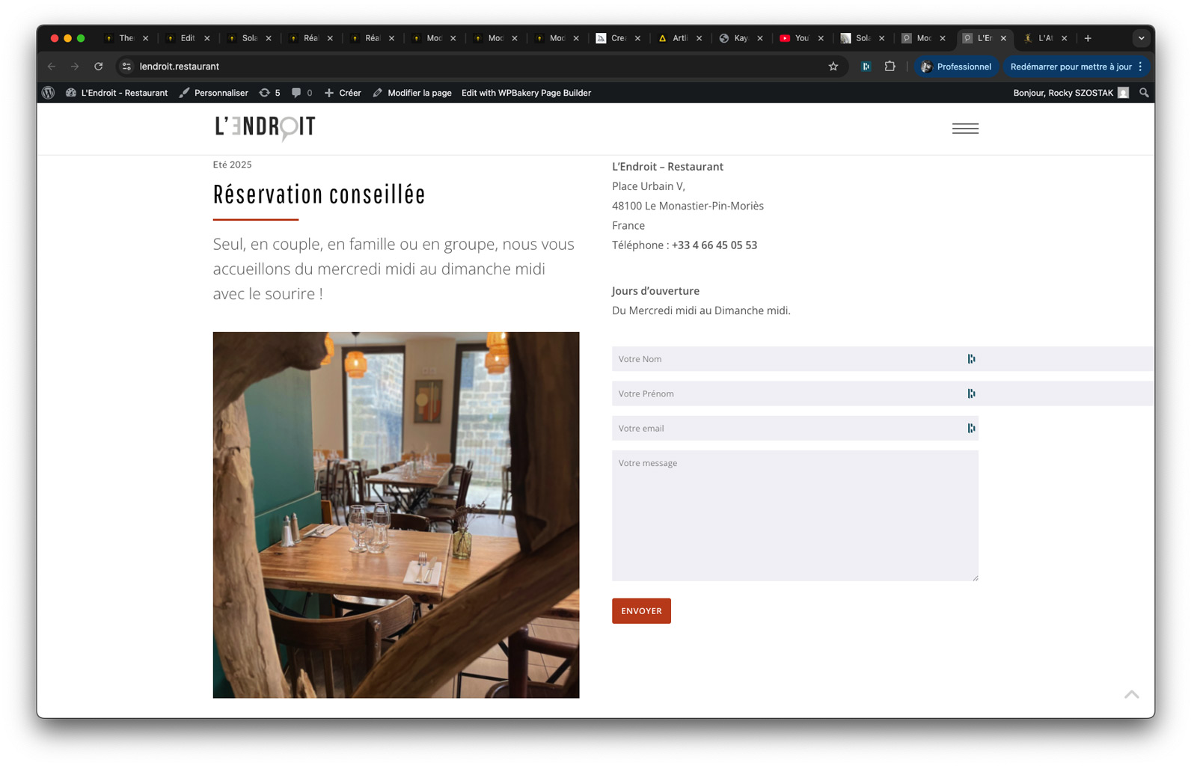Switch to the YouTube tab
The width and height of the screenshot is (1191, 766).
click(x=795, y=38)
